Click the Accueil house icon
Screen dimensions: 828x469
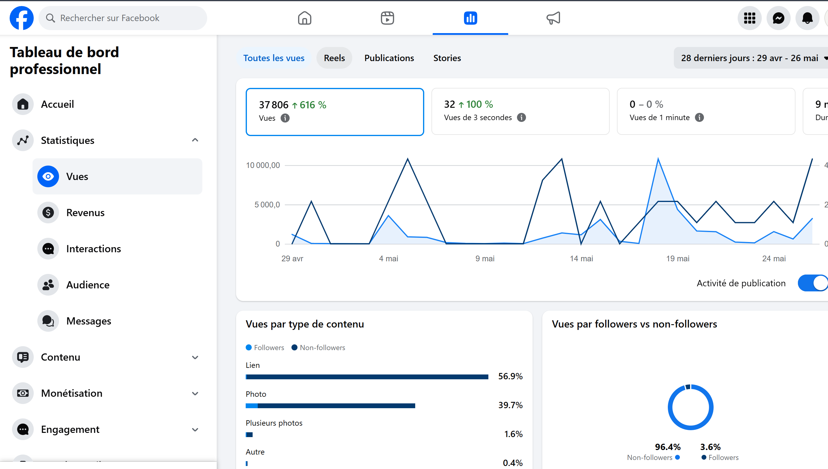(23, 104)
